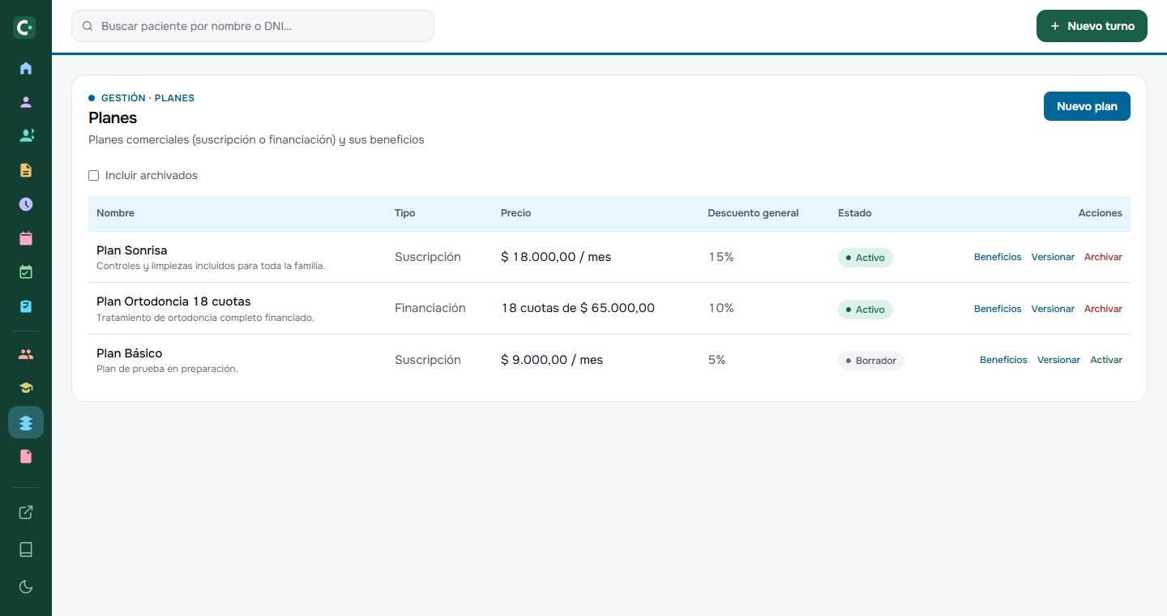Click the 15% discount value
1167x616 pixels.
720,257
